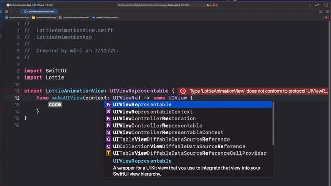Screen dimensions: 331x186
Task: Click 'UIViewRe' typed text on line 12
Action: click(125, 98)
